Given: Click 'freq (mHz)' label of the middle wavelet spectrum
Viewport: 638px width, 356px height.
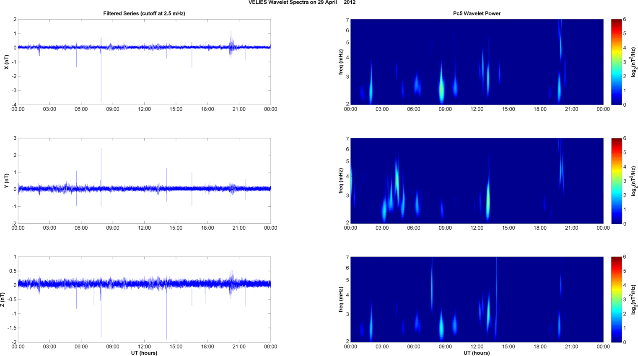Looking at the screenshot, I should 341,181.
